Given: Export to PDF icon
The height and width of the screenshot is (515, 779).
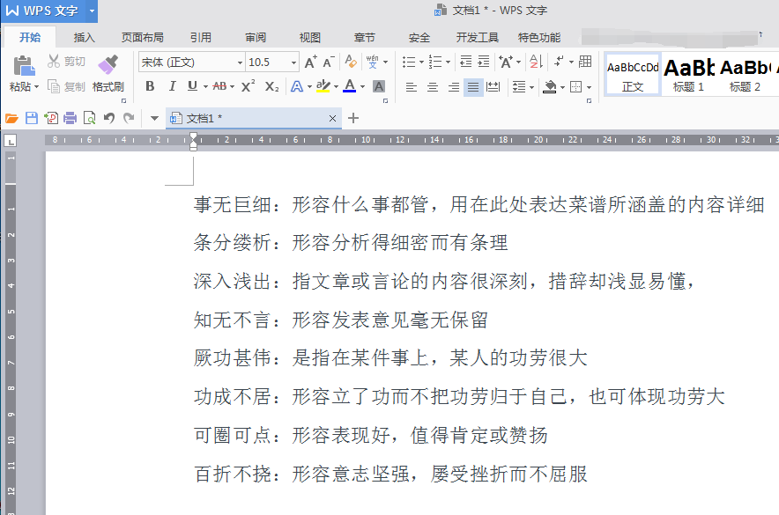Looking at the screenshot, I should pyautogui.click(x=51, y=118).
